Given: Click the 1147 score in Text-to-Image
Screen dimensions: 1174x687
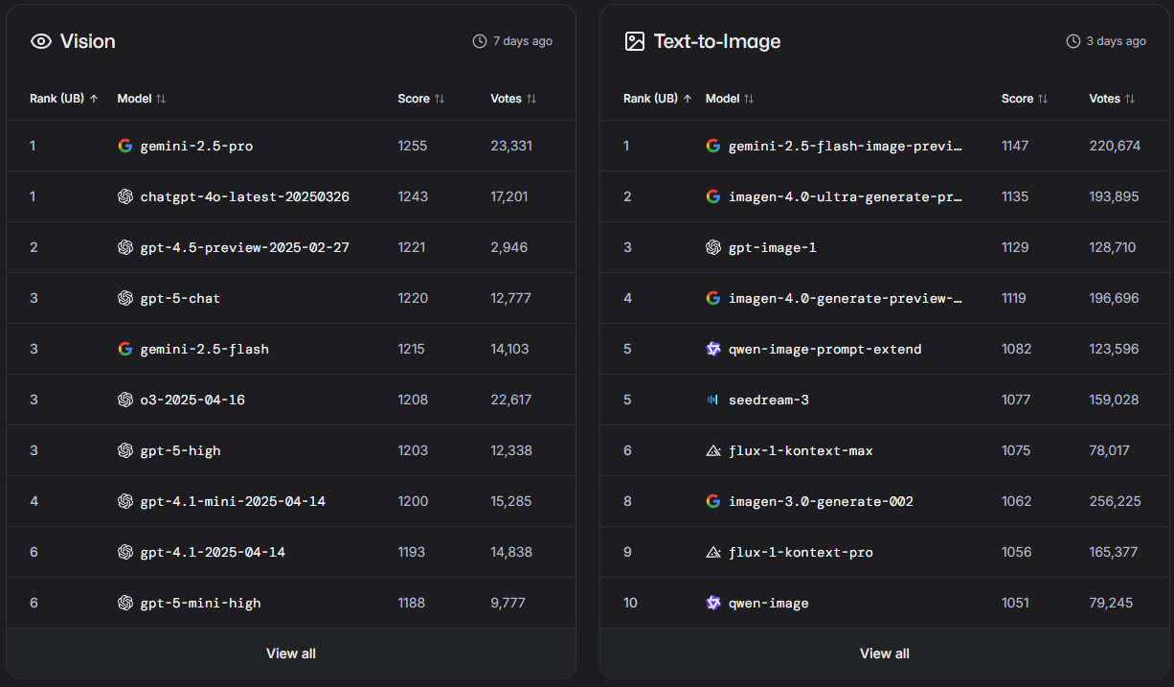Looking at the screenshot, I should point(1015,146).
